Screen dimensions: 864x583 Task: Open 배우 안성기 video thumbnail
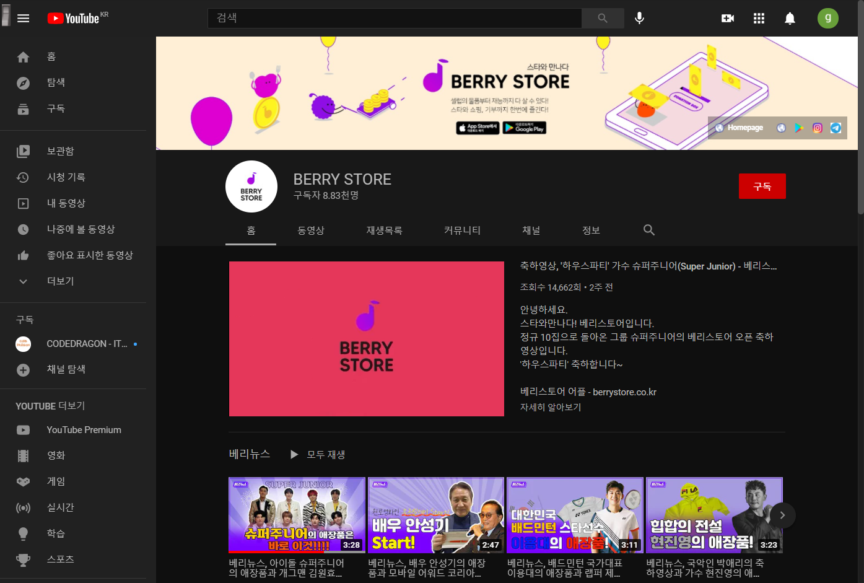436,515
